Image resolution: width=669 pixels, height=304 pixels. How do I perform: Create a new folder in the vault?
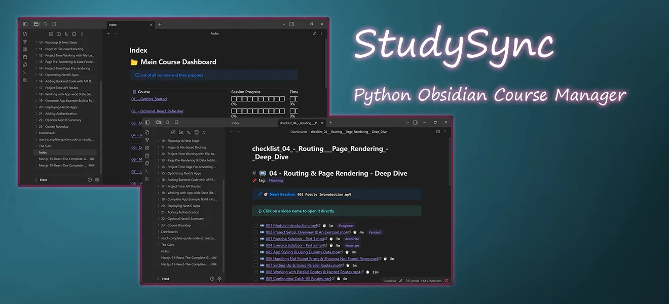[x=180, y=132]
